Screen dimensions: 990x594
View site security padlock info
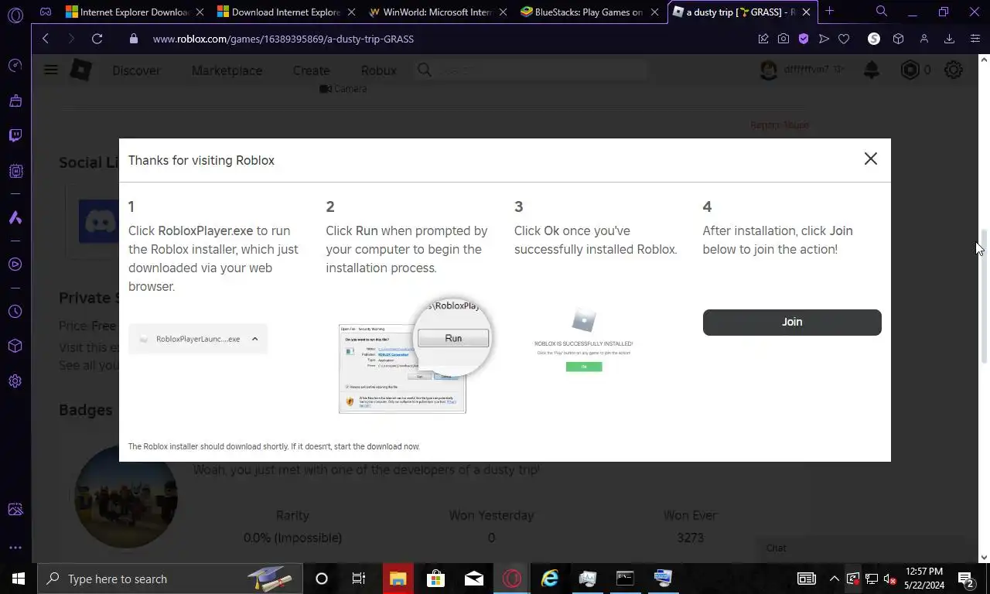(134, 39)
